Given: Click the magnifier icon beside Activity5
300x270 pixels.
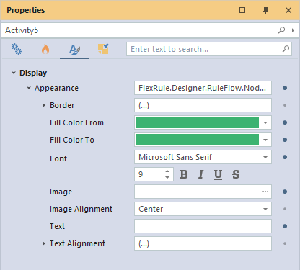Looking at the screenshot, I should tap(281, 30).
